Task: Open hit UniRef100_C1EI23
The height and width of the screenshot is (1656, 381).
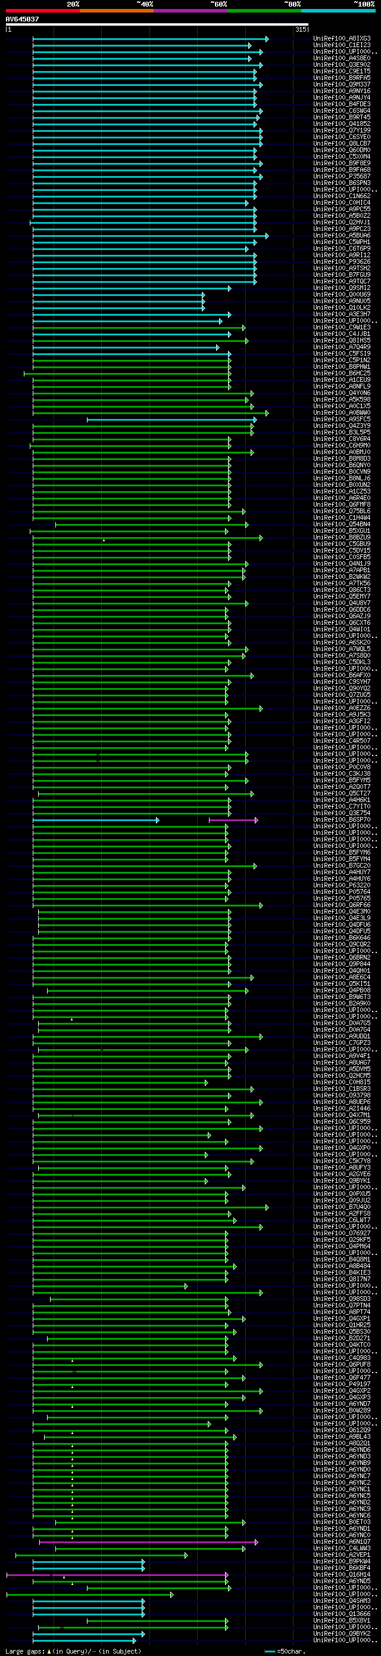Action: pos(341,45)
